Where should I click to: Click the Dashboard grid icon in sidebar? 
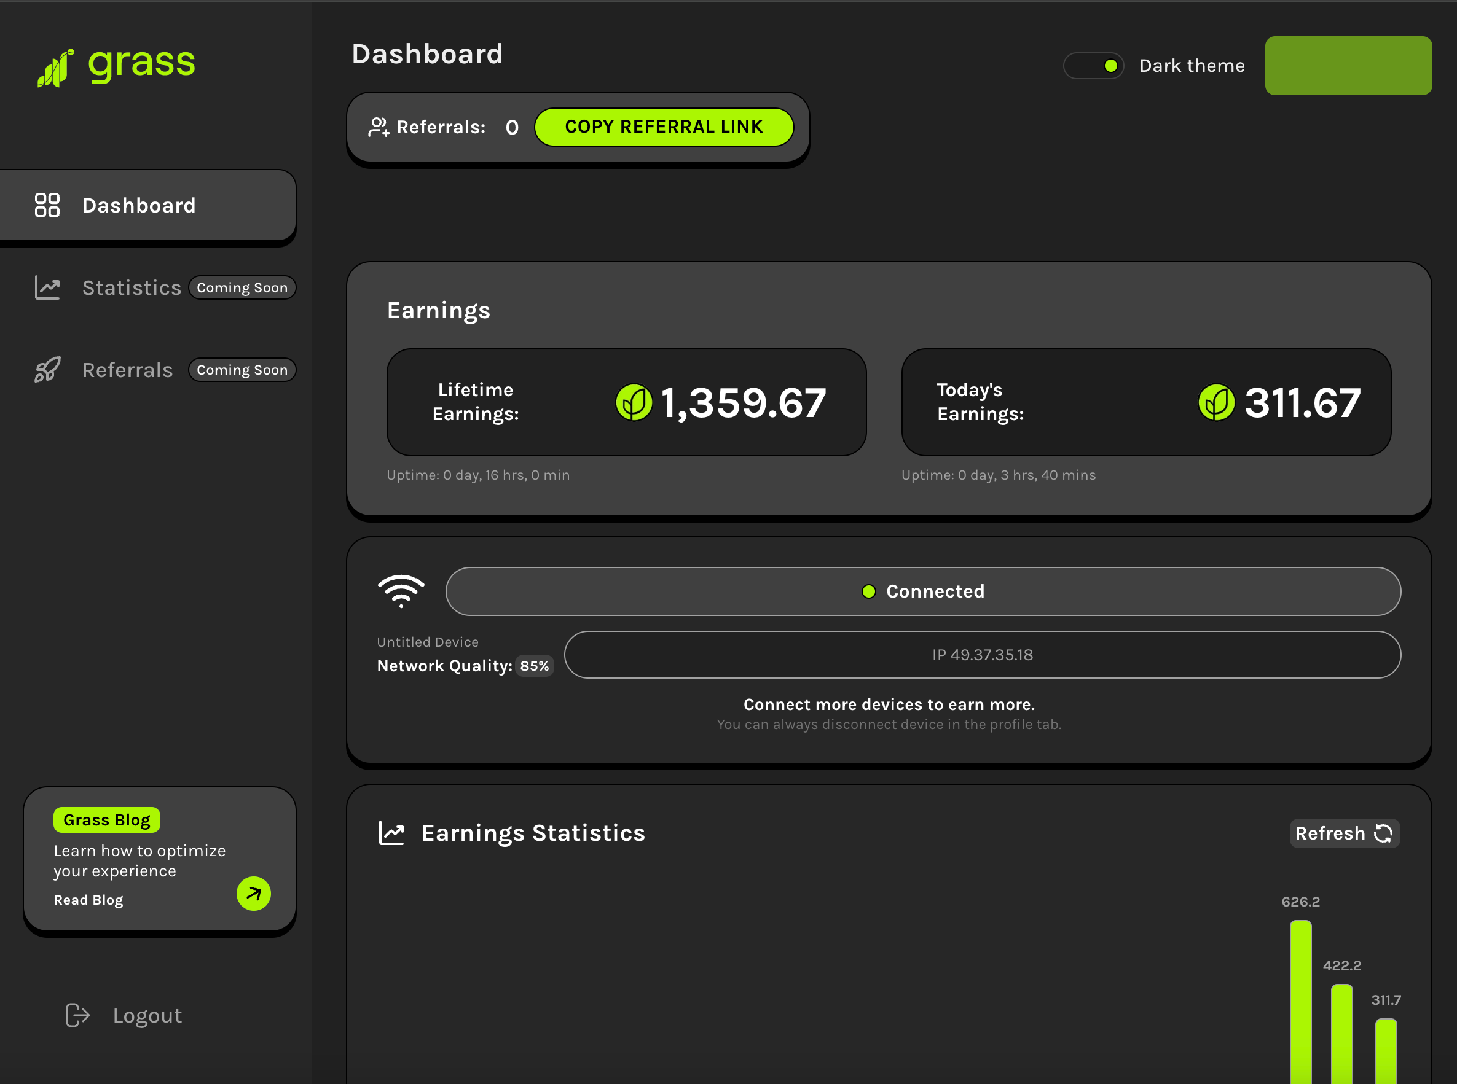pyautogui.click(x=47, y=205)
